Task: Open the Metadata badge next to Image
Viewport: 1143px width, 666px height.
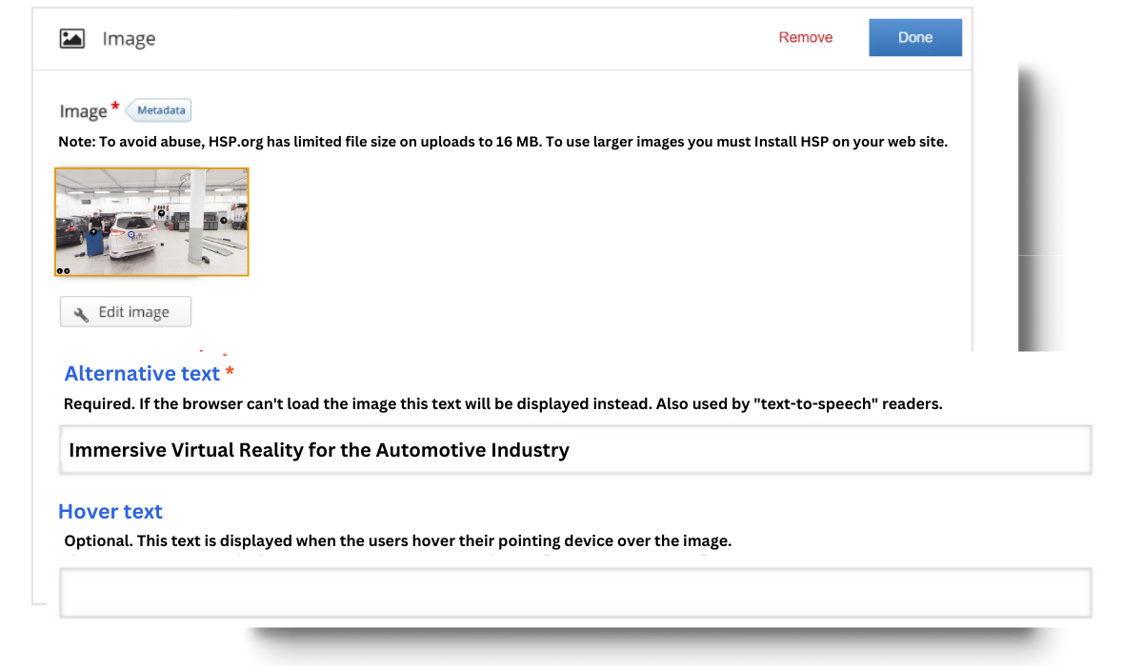Action: pyautogui.click(x=158, y=110)
